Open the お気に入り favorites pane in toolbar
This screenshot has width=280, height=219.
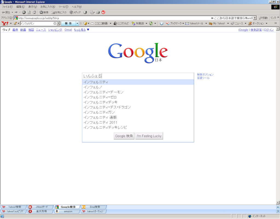pos(59,12)
